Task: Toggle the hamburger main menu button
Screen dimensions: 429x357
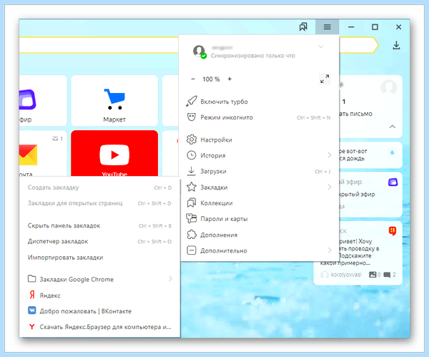Action: point(327,27)
